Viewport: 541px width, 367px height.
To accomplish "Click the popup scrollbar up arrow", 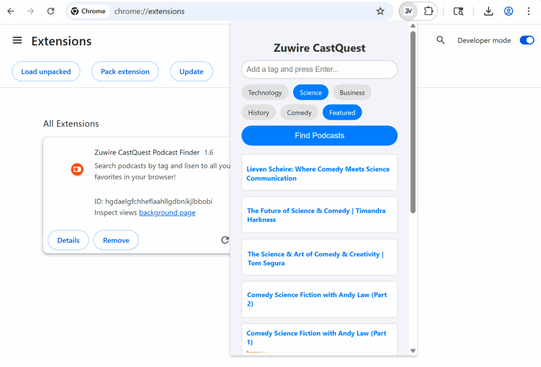I will coord(413,26).
